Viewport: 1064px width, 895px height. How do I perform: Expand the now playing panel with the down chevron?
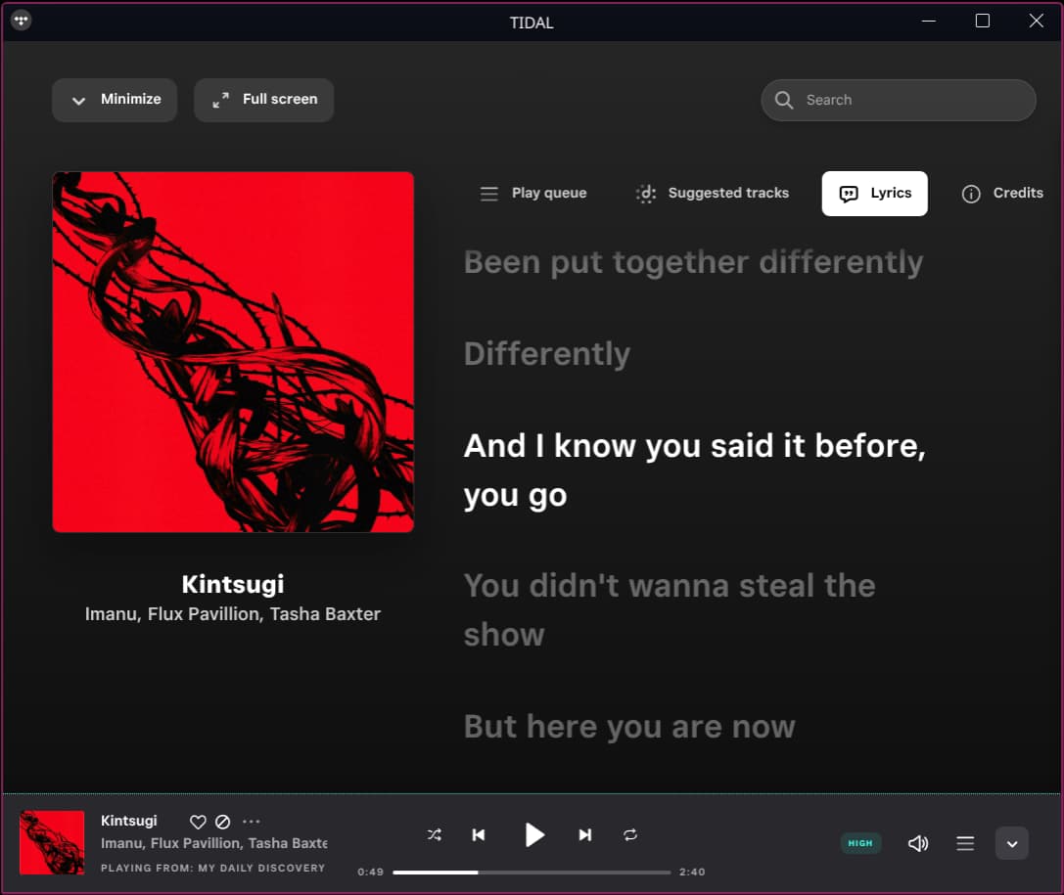(x=1011, y=842)
